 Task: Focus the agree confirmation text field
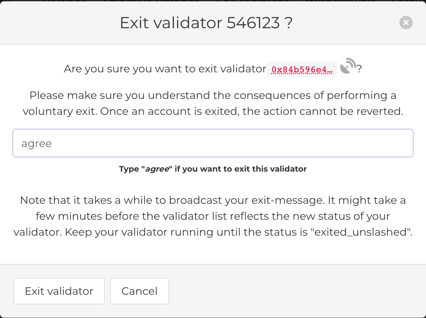pos(213,143)
